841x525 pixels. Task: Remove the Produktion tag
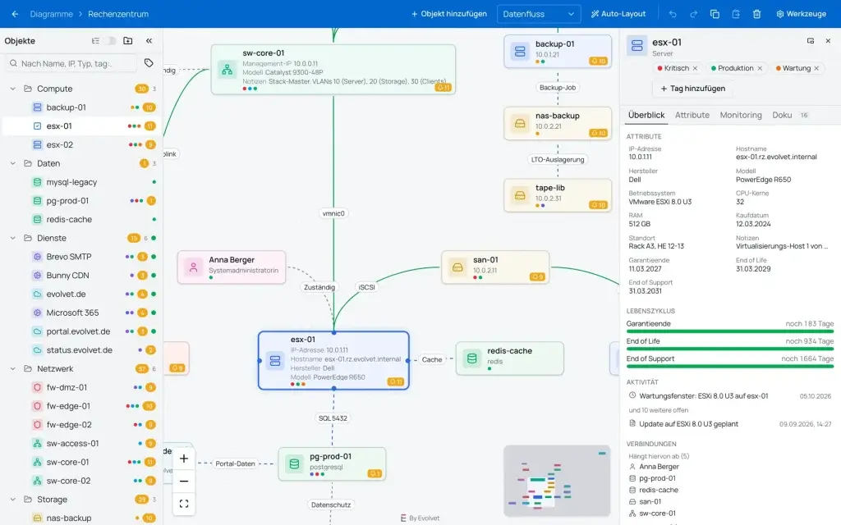760,68
